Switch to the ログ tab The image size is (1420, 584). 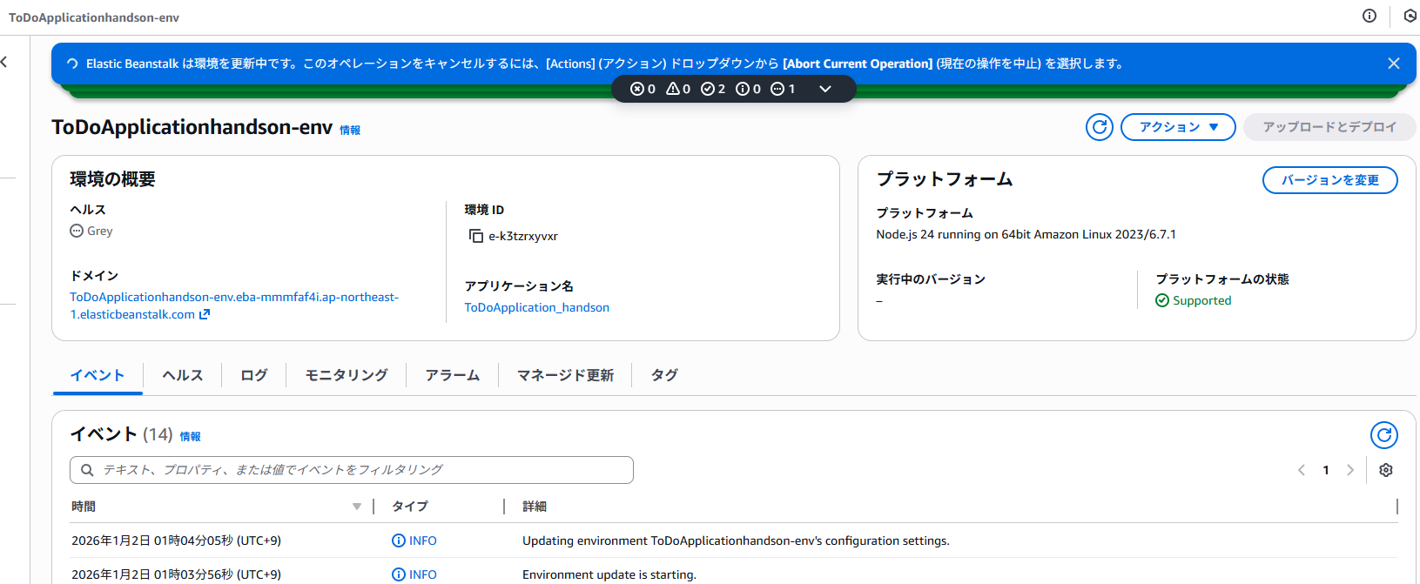click(254, 375)
